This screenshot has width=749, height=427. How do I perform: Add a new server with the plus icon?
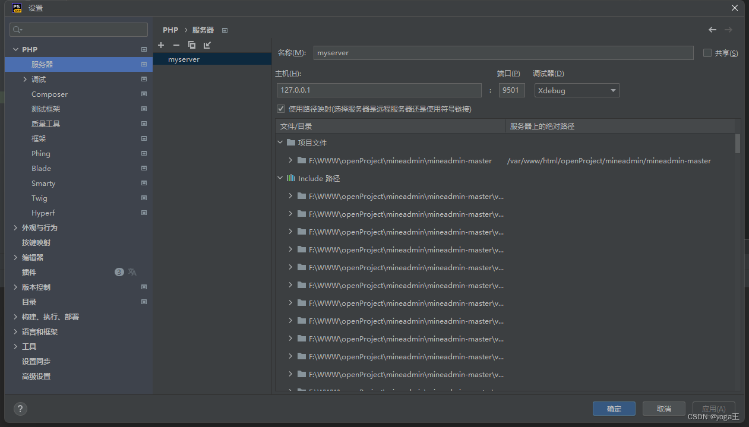[160, 45]
